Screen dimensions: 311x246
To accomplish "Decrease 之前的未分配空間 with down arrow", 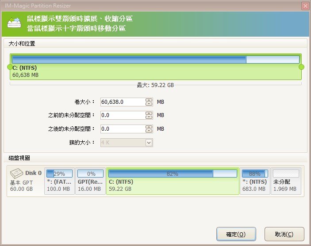I will click(x=149, y=117).
